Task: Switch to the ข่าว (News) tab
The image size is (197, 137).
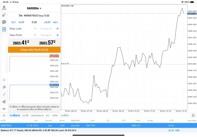Action: click(48, 115)
